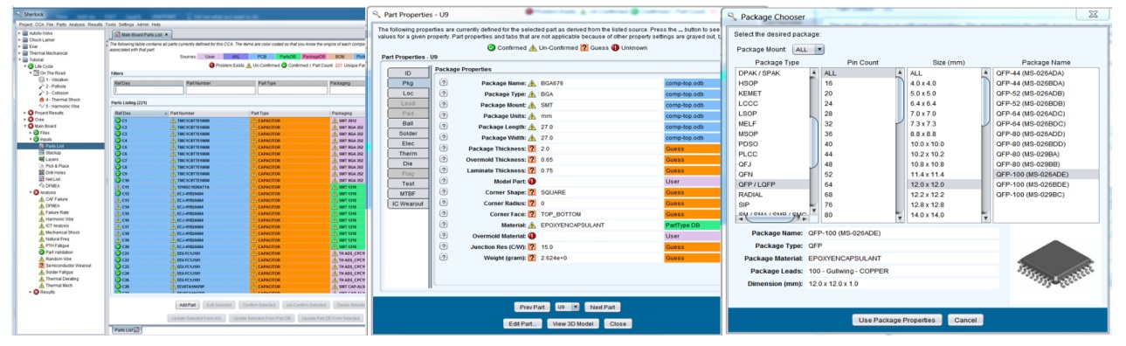Collapse the Tutorial project node
1126x346 pixels.
19,60
